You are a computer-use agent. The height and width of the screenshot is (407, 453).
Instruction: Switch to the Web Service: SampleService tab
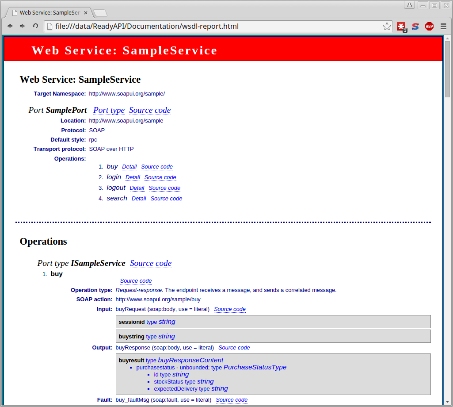[48, 12]
